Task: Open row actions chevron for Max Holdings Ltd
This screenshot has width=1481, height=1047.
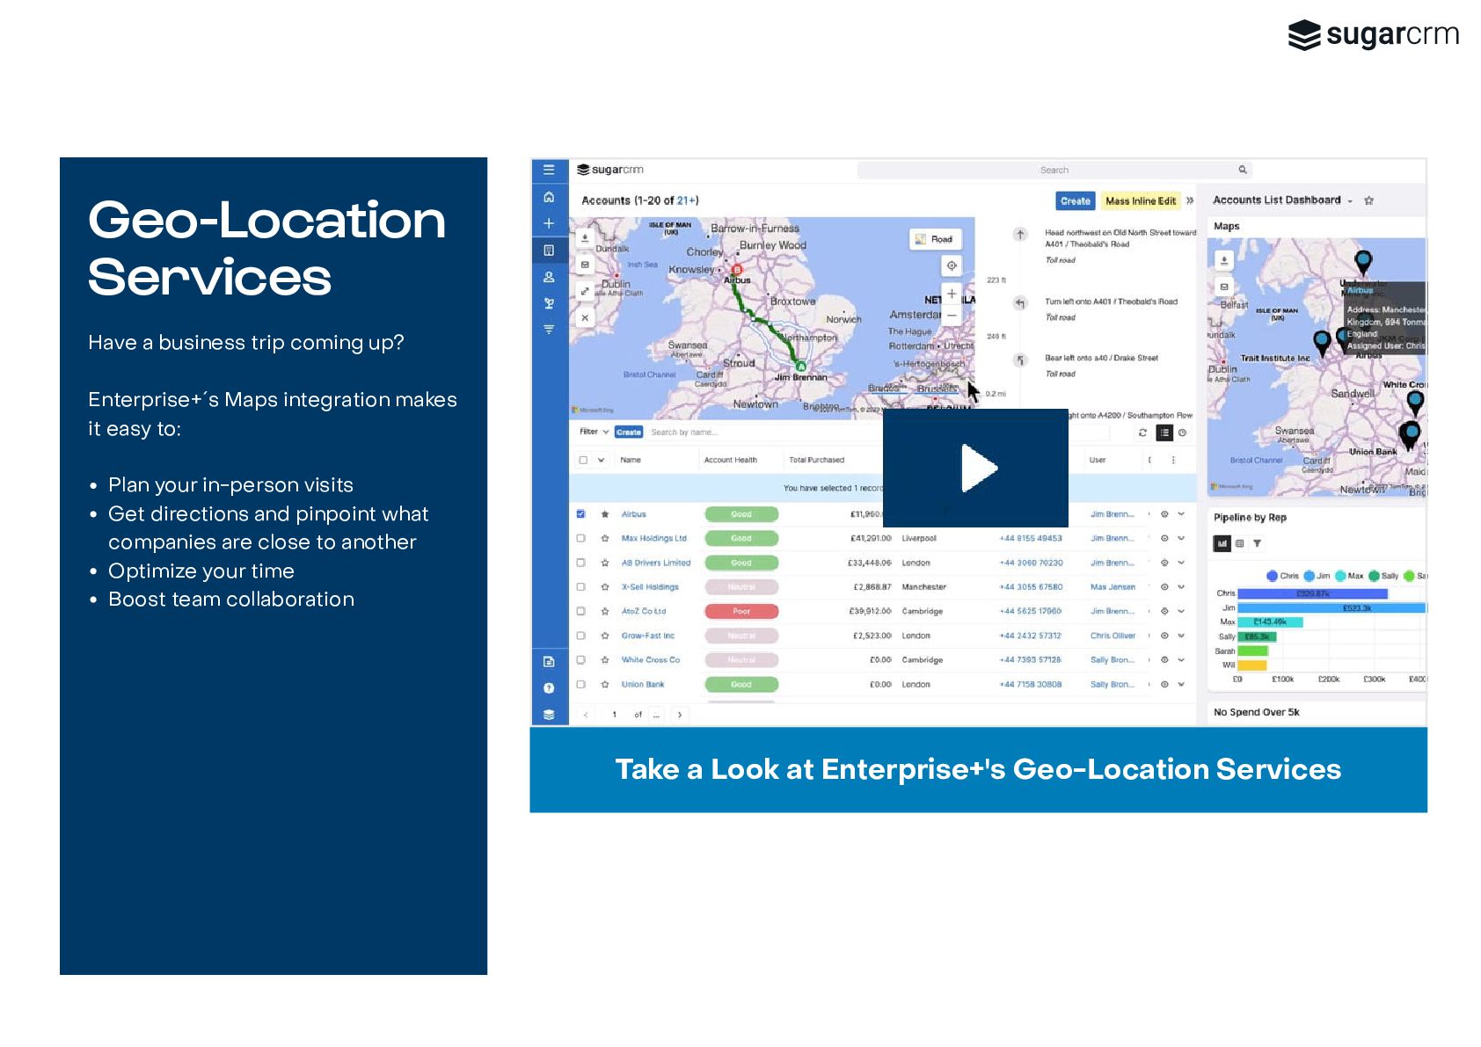Action: (1181, 538)
